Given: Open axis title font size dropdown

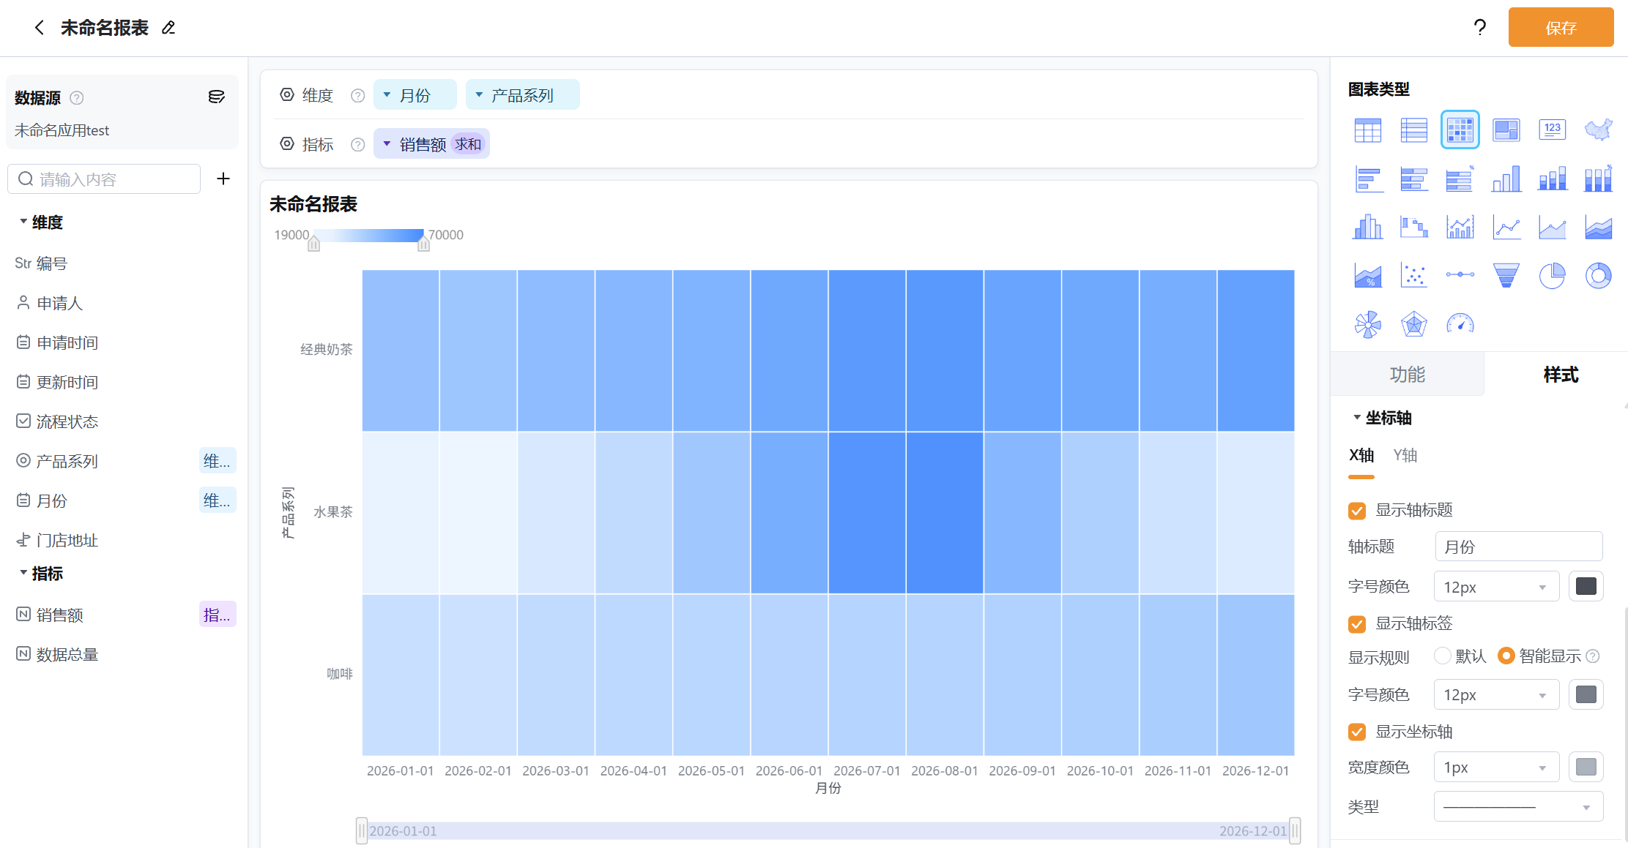Looking at the screenshot, I should tap(1496, 587).
